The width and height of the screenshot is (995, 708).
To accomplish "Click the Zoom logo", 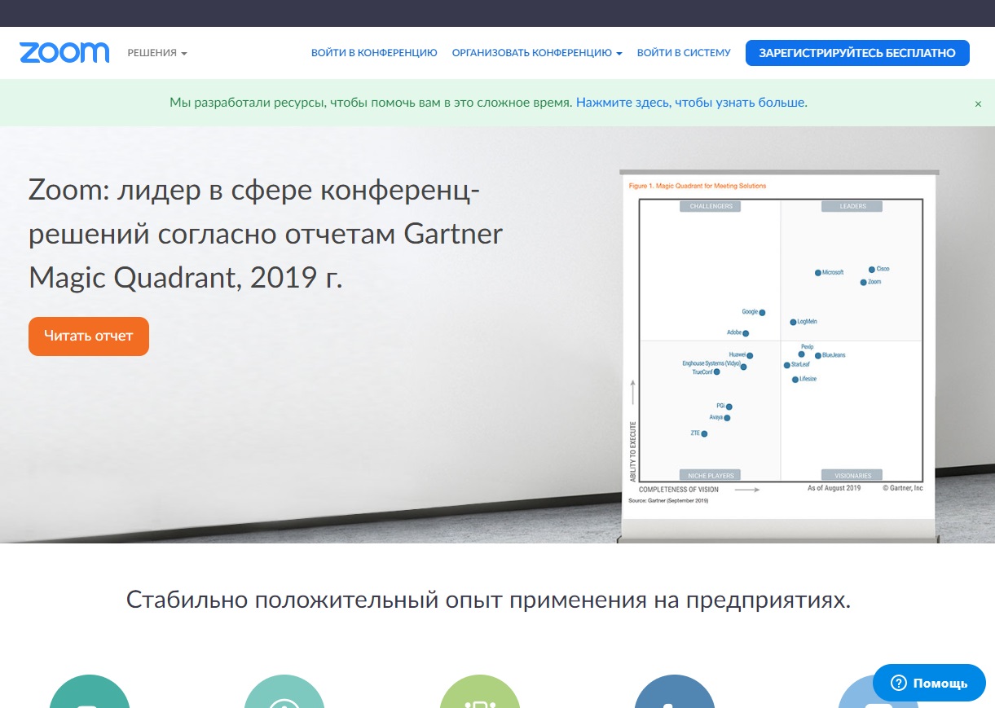I will 64,53.
